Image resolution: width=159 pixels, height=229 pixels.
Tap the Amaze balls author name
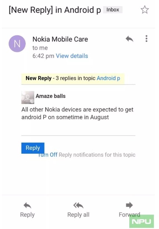[51, 96]
